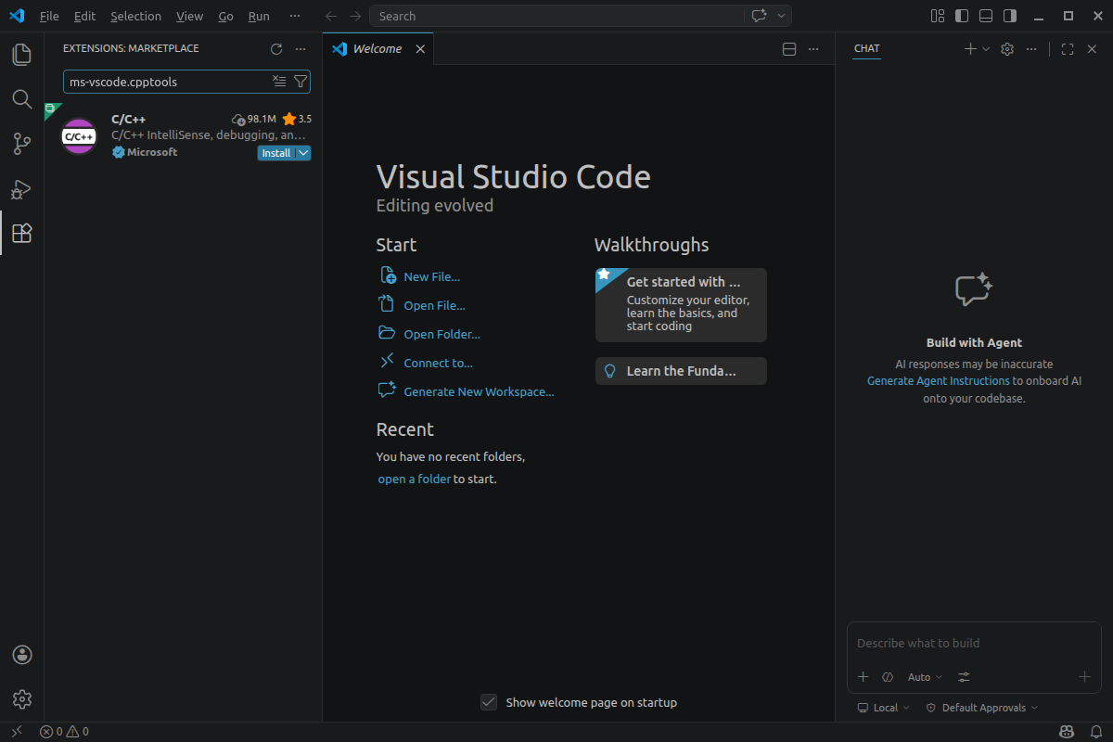Start a new chat with plus icon

click(970, 49)
